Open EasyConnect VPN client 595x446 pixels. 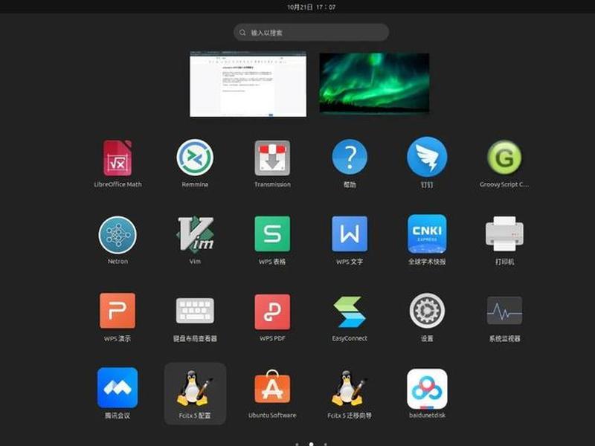point(350,311)
